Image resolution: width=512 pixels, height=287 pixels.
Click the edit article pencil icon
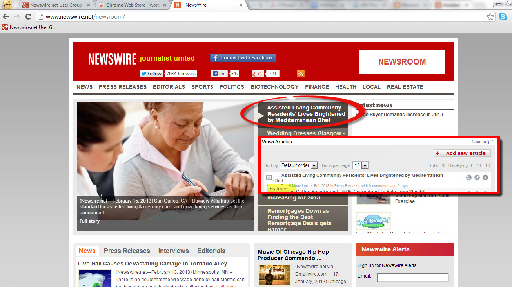(x=477, y=178)
